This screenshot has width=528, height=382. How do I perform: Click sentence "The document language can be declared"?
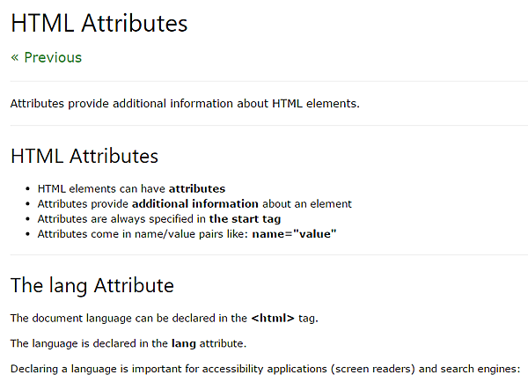(129, 317)
